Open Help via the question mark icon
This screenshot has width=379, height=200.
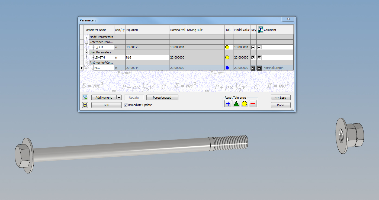coord(85,105)
